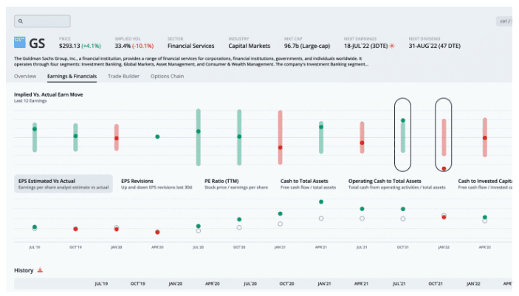519x296 pixels.
Task: Click the blue GS company logo
Action: point(21,44)
